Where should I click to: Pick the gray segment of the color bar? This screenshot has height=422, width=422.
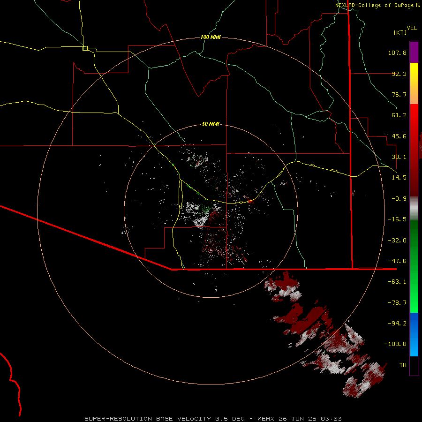(x=414, y=208)
